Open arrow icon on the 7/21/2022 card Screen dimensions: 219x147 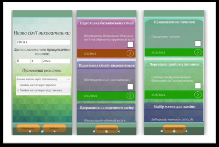[x=130, y=95]
